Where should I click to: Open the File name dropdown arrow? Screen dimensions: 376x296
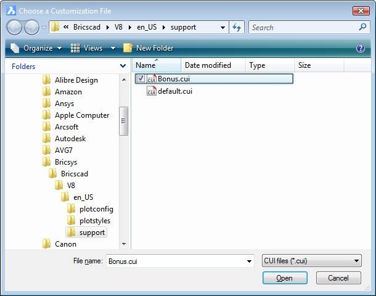250,261
